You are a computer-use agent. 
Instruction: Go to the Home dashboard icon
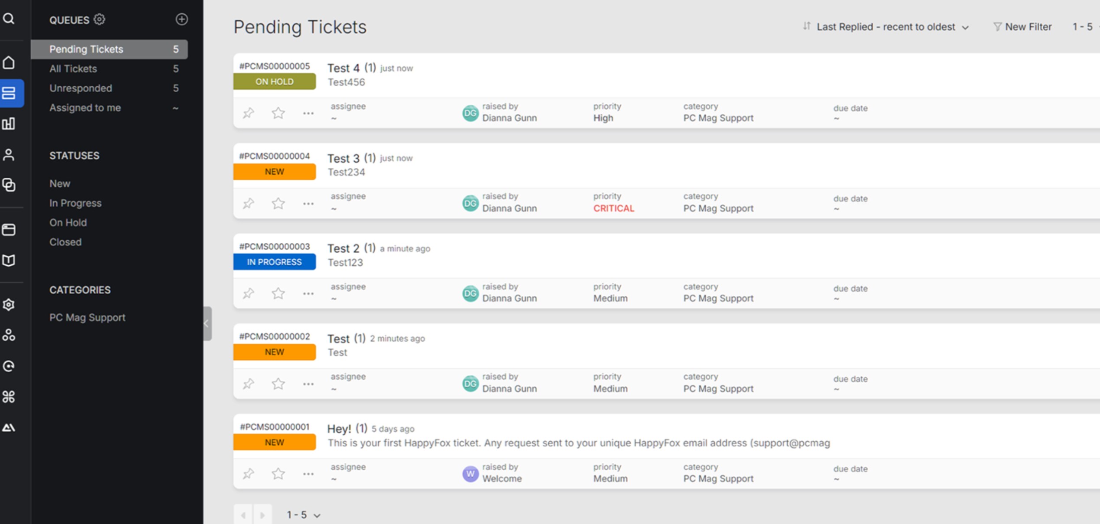coord(10,62)
